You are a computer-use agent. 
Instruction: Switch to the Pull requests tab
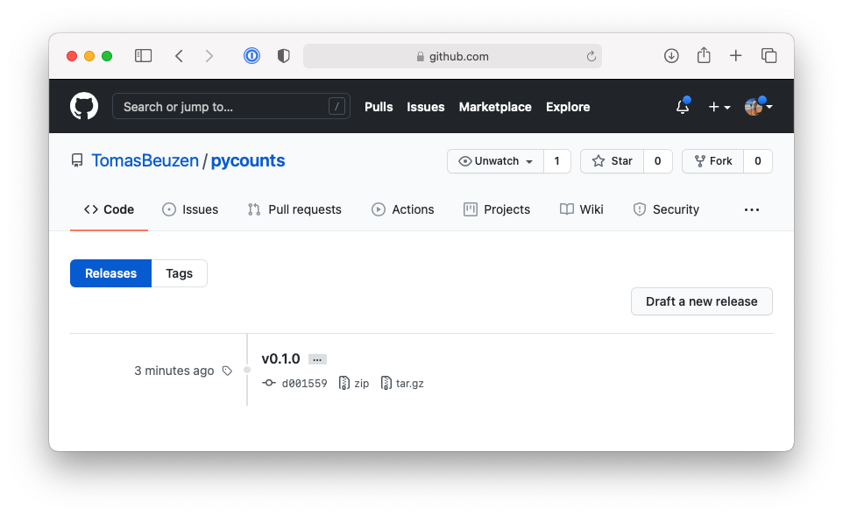coord(294,209)
